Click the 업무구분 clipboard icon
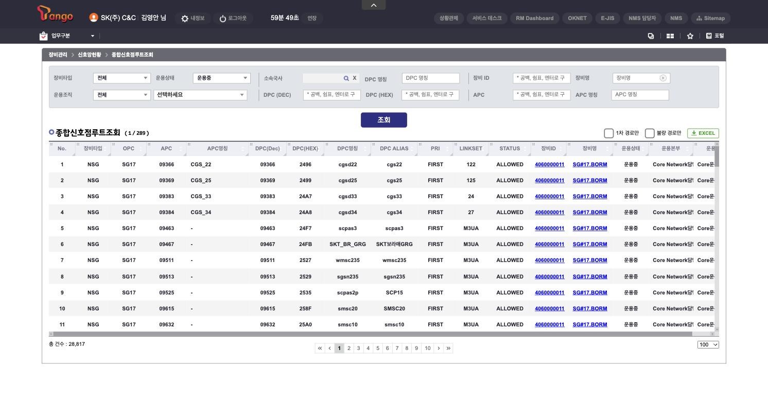 click(x=43, y=36)
